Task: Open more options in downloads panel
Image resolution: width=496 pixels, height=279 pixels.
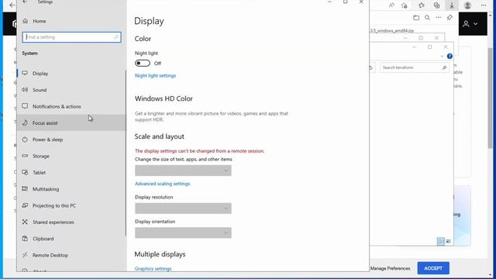Action: coord(438,18)
